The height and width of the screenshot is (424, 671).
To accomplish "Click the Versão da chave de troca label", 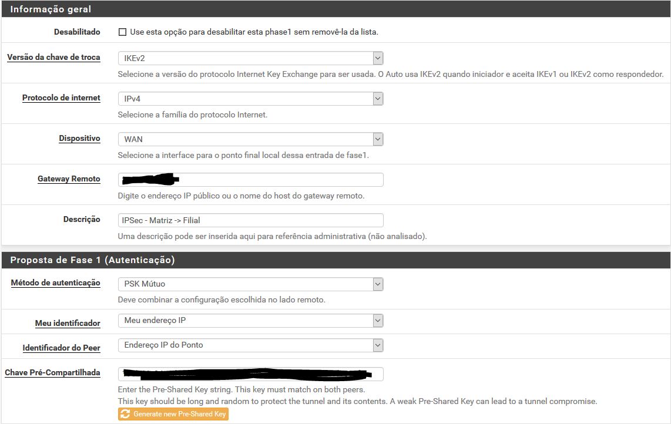I will tap(53, 58).
